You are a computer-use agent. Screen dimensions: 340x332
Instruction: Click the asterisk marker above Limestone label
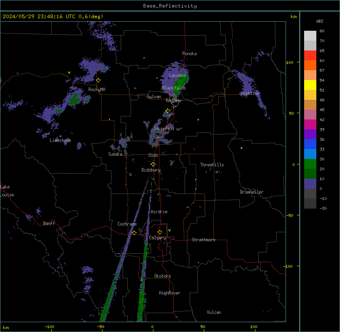[60, 136]
